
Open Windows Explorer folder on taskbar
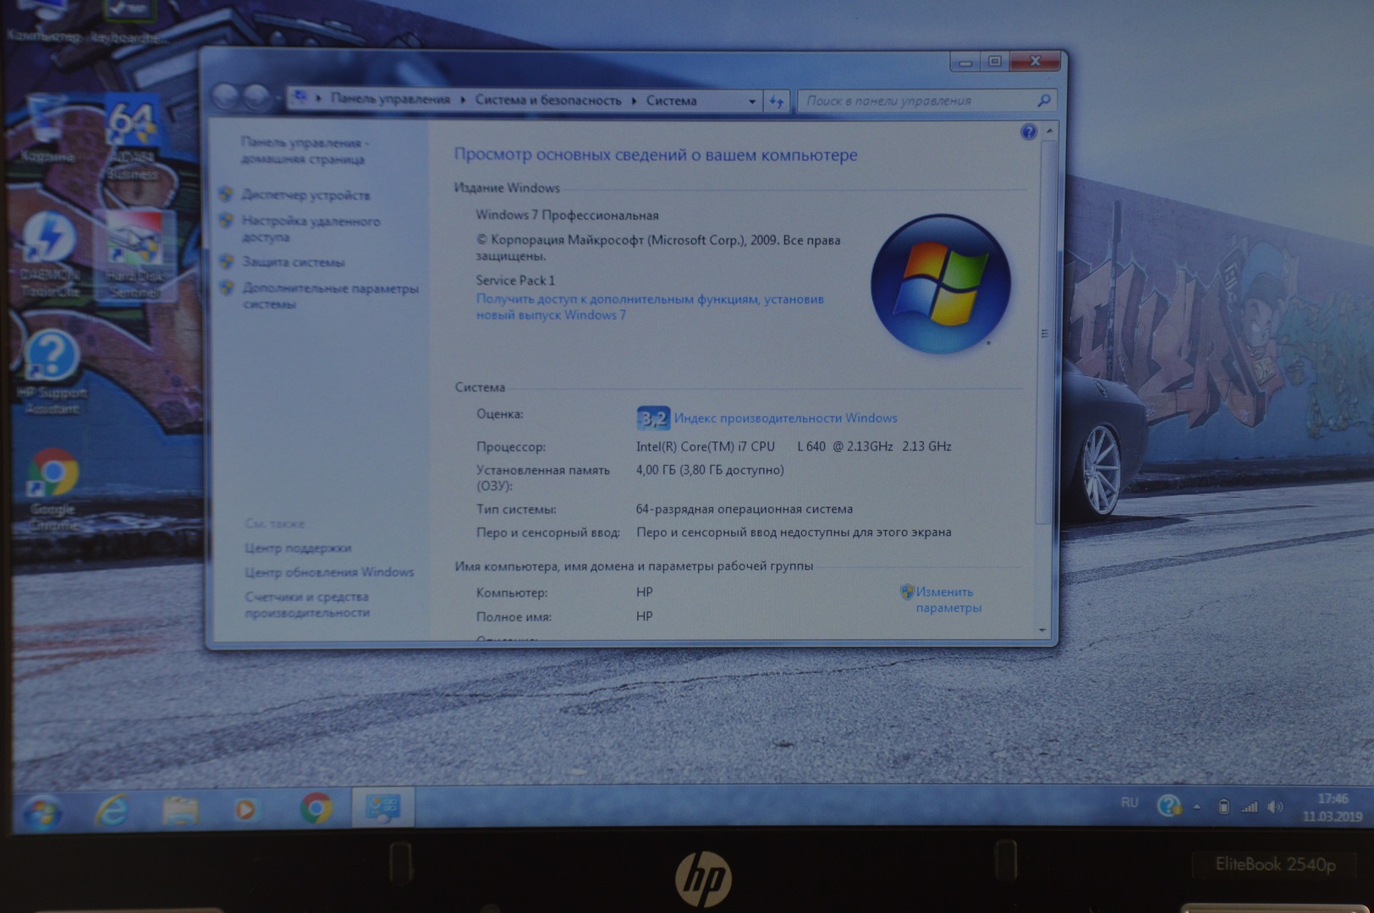pyautogui.click(x=179, y=810)
